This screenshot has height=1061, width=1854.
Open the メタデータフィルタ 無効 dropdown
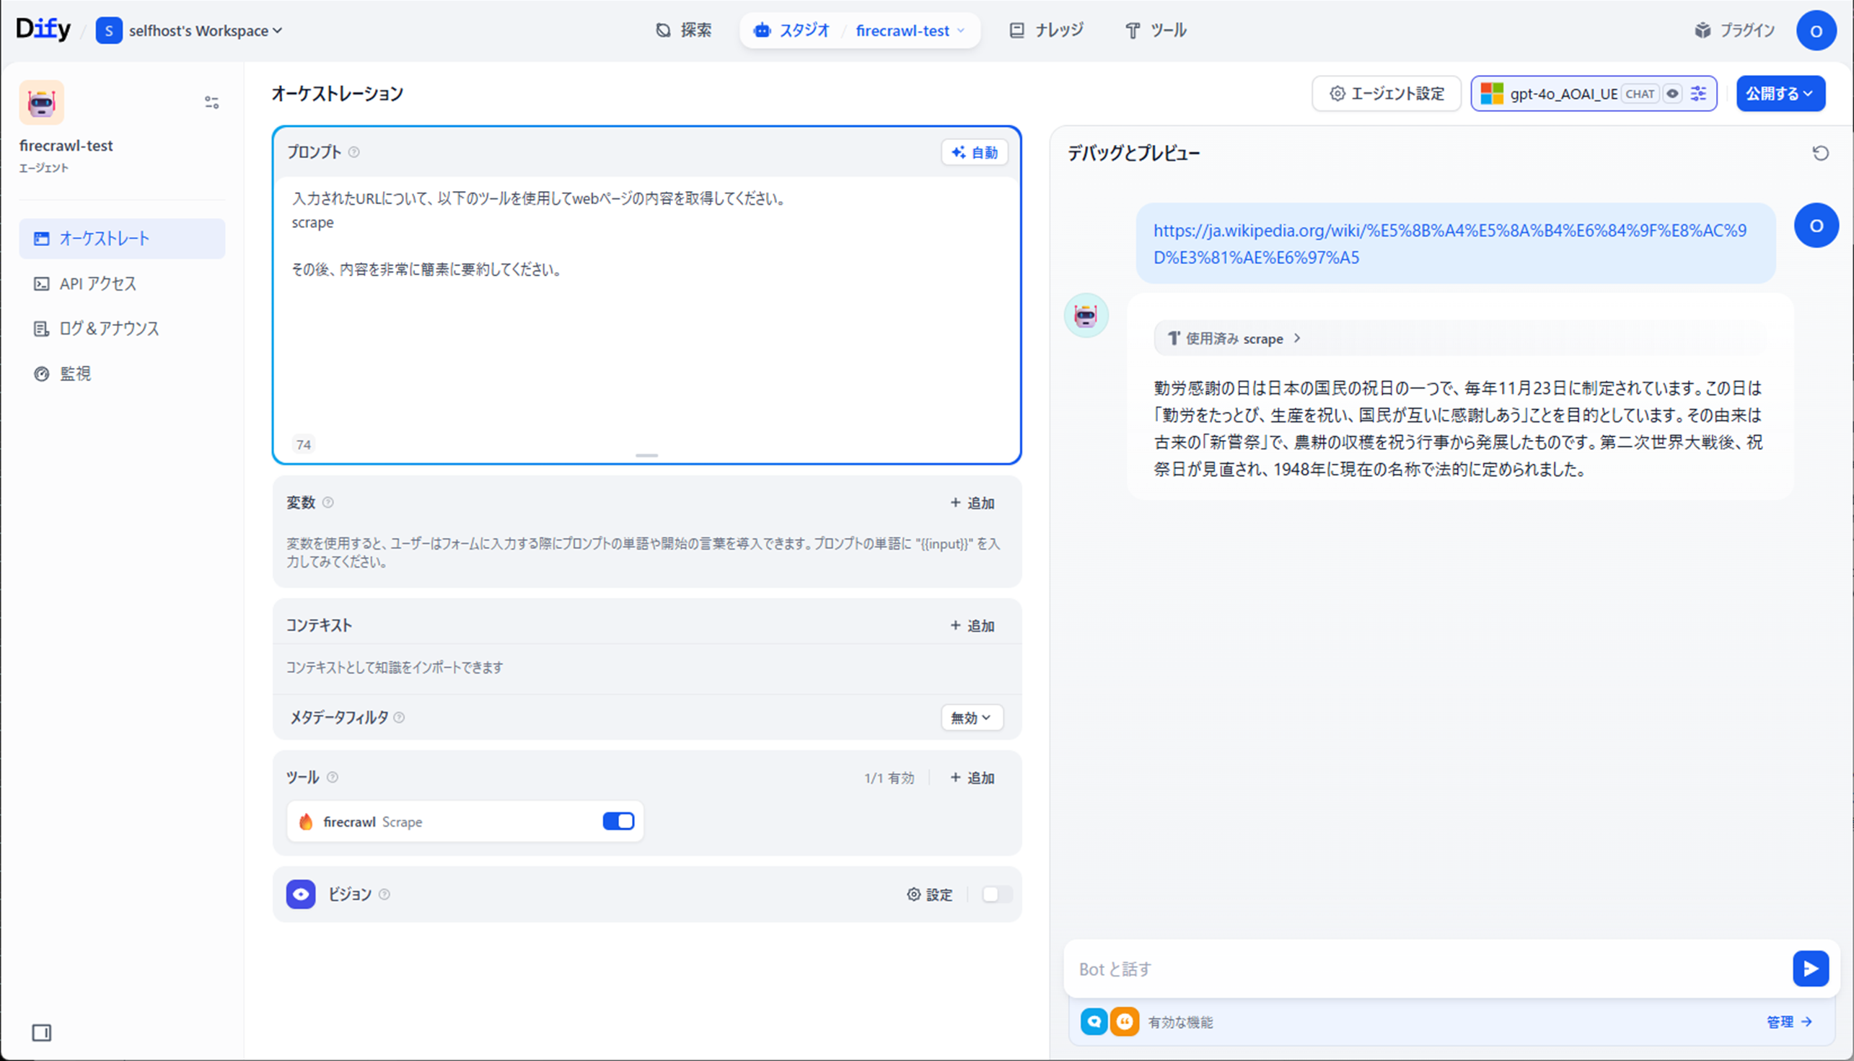pyautogui.click(x=972, y=718)
